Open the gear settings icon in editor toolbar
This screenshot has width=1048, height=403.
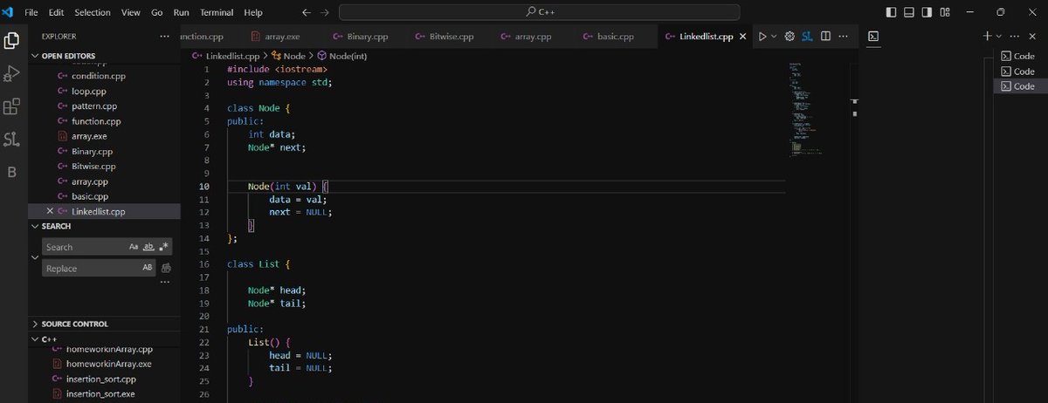pos(789,37)
